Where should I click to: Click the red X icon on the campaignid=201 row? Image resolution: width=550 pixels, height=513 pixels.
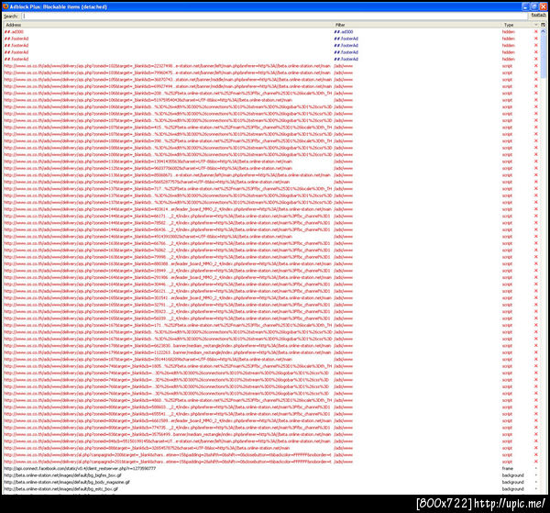pyautogui.click(x=535, y=462)
